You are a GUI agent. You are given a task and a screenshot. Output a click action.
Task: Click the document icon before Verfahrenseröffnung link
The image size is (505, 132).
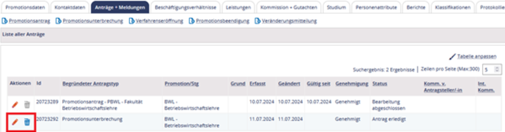132,21
